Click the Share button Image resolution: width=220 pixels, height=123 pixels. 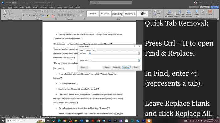tap(214, 7)
